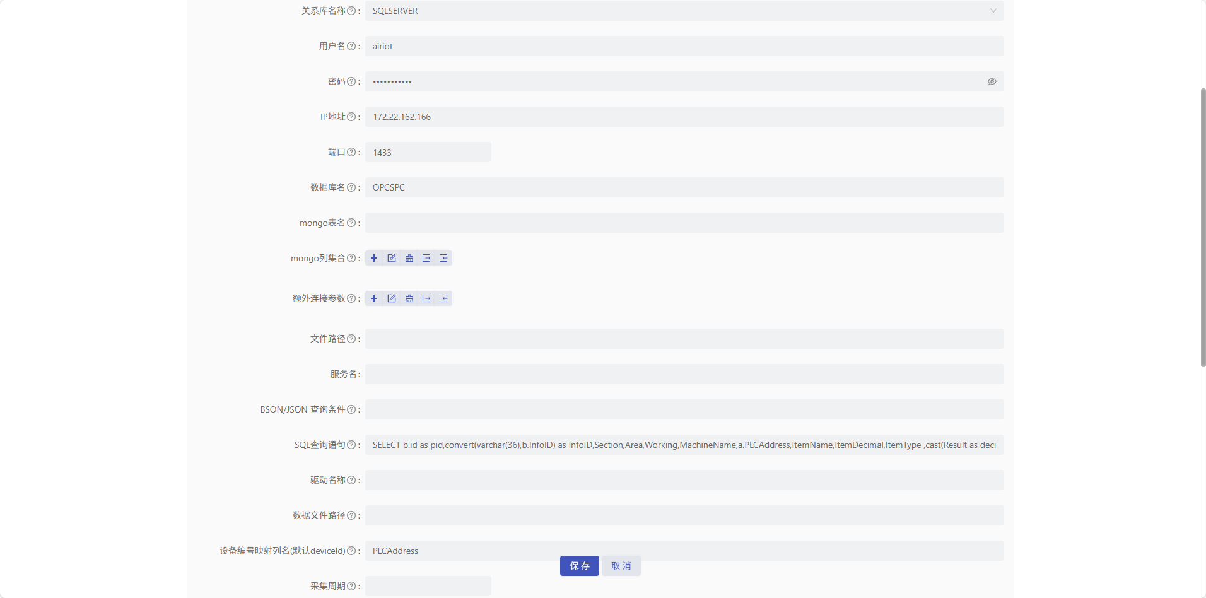Viewport: 1206px width, 598px height.
Task: Open help tooltip next to 数据库名 label
Action: 352,187
